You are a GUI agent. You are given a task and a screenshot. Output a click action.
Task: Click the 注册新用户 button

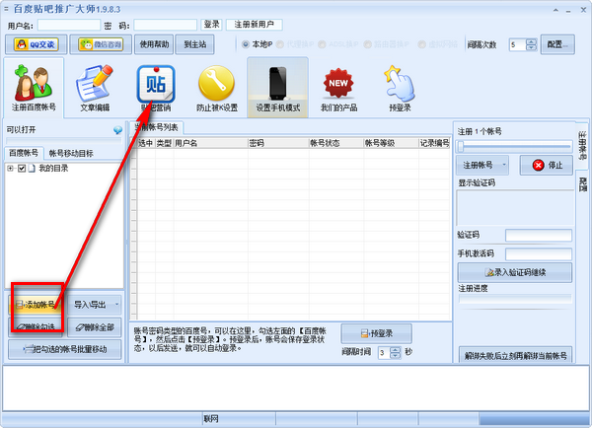(255, 25)
